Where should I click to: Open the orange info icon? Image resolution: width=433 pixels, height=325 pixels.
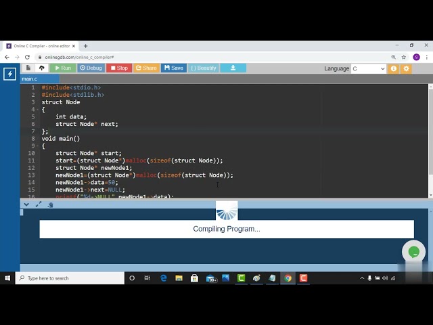click(x=394, y=68)
